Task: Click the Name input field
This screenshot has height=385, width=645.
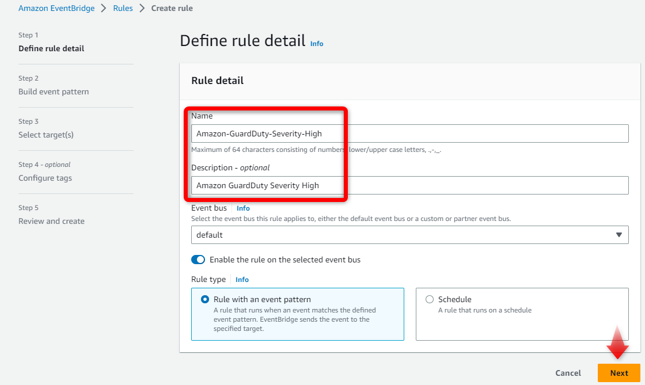Action: point(409,134)
